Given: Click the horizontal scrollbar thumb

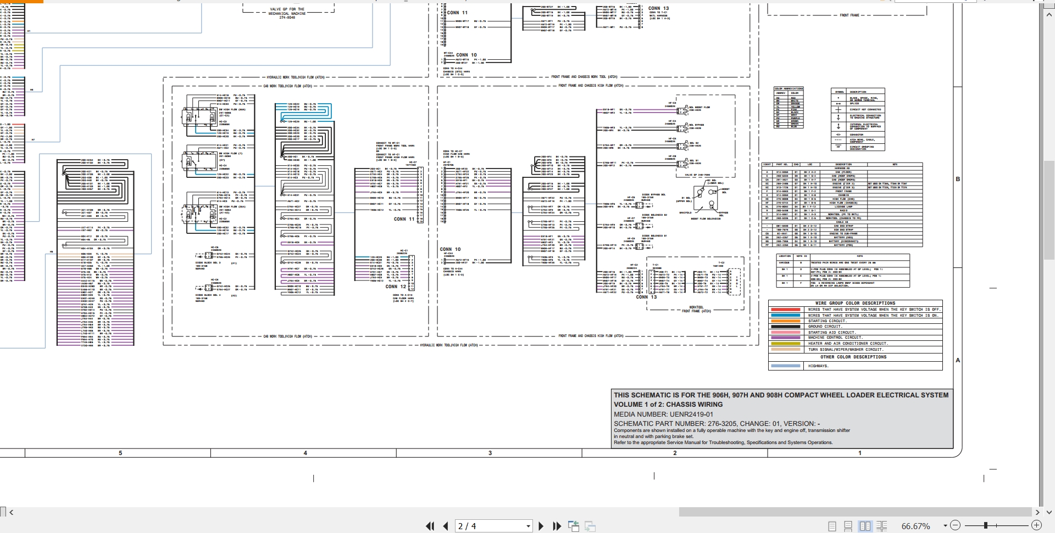Looking at the screenshot, I should click(x=855, y=512).
